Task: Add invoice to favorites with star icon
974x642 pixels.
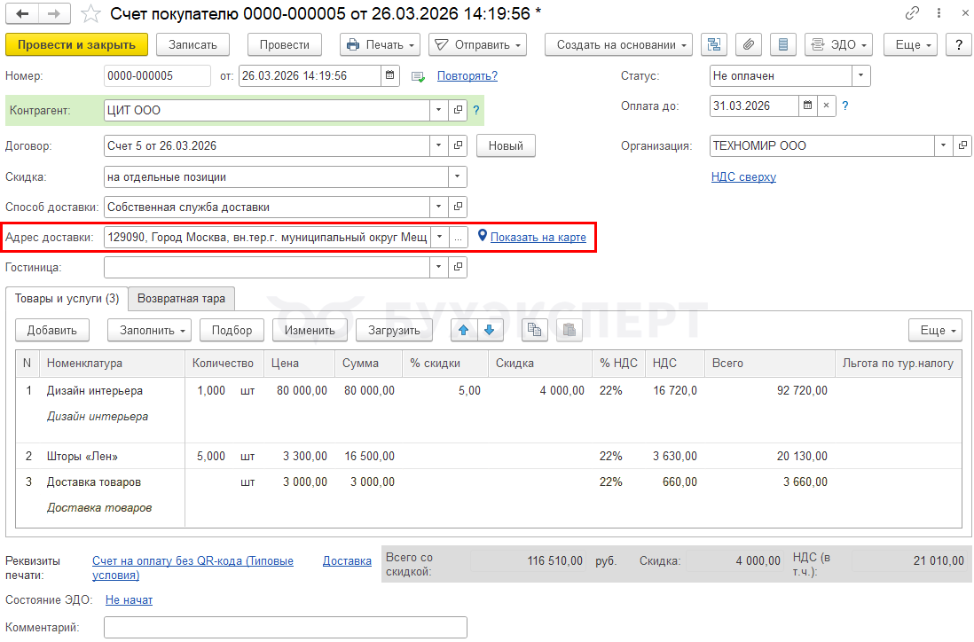Action: click(x=90, y=13)
